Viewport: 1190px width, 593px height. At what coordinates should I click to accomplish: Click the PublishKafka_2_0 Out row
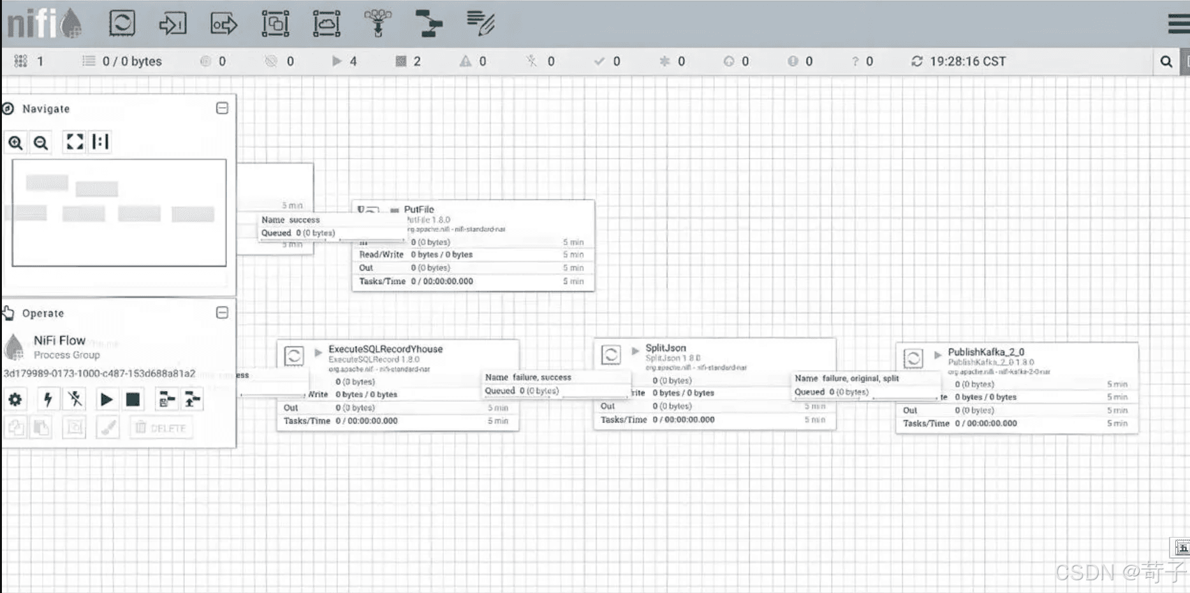pos(1017,410)
